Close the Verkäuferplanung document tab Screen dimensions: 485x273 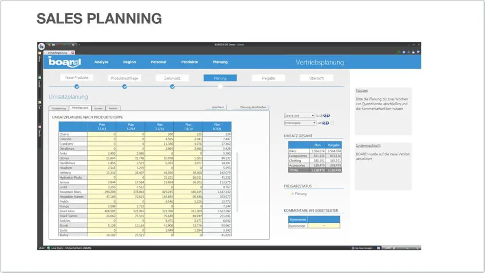point(72,53)
